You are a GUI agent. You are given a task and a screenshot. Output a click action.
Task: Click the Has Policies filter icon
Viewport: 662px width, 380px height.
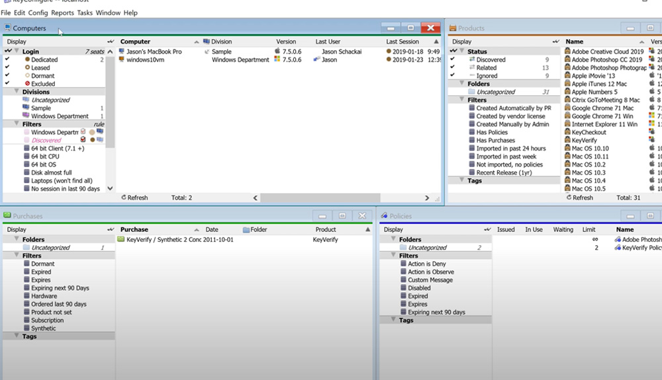click(472, 132)
